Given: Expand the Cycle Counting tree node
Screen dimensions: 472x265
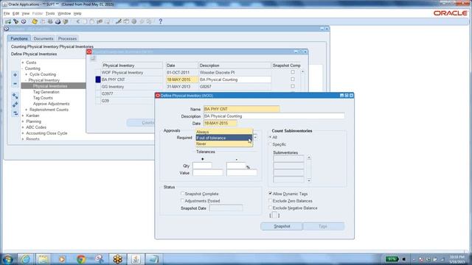Looking at the screenshot, I should (x=27, y=74).
